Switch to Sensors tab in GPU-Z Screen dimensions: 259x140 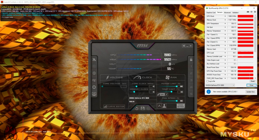[220, 12]
